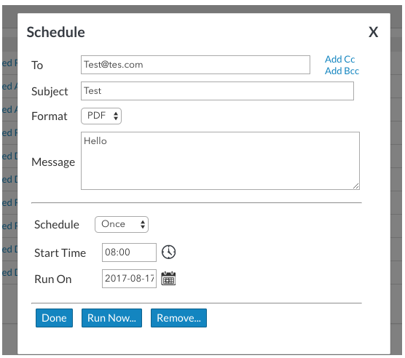Open the Schedule Once dropdown
This screenshot has width=405, height=358.
[122, 224]
